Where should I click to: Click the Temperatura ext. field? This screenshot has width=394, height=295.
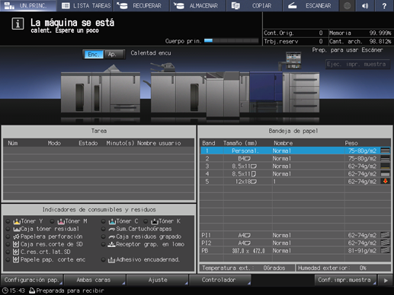tap(247, 268)
